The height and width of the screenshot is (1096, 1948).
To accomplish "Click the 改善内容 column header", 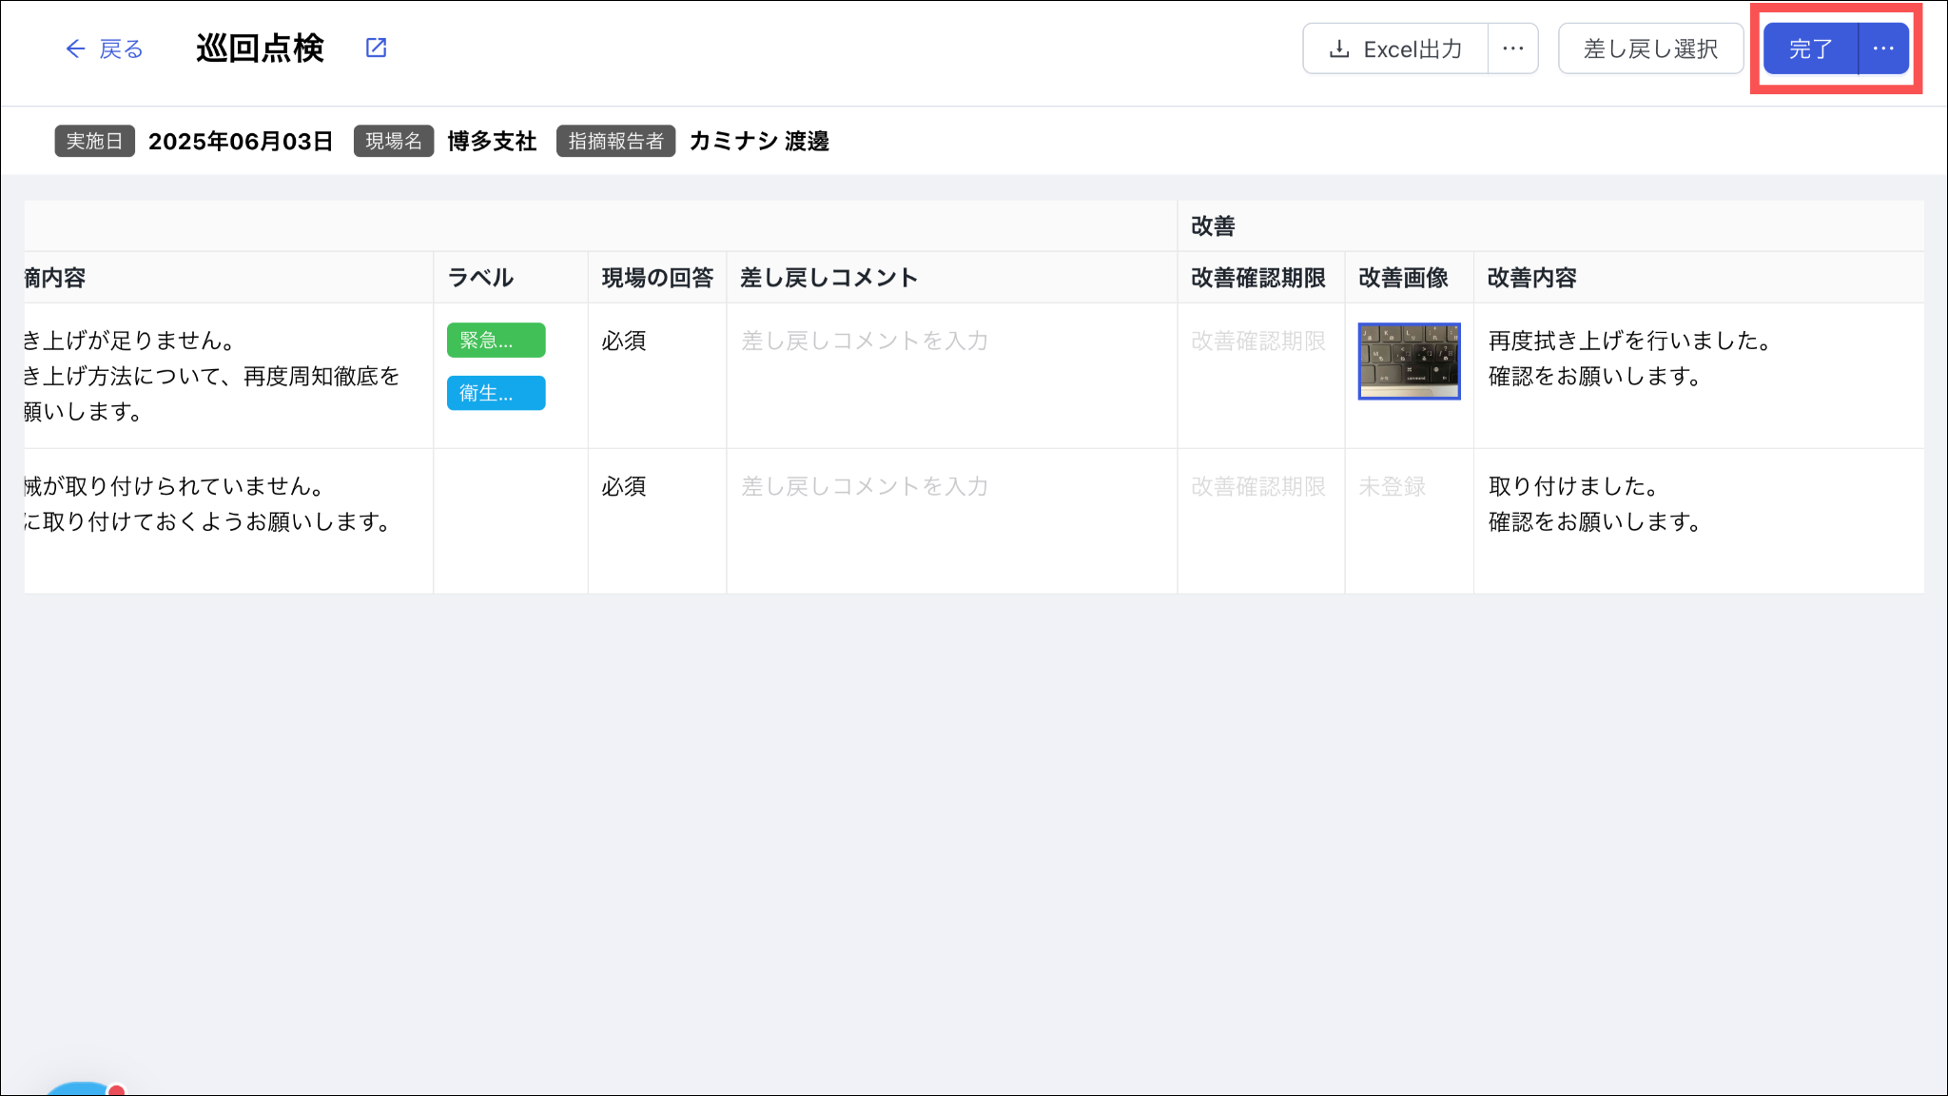I will click(x=1531, y=278).
